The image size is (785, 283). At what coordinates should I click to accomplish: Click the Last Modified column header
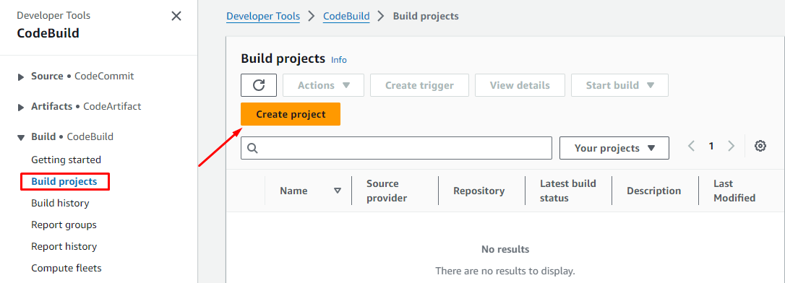(x=734, y=191)
